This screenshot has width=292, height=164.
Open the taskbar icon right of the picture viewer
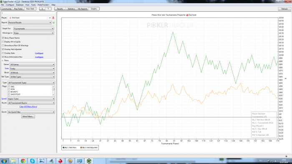coord(51,161)
